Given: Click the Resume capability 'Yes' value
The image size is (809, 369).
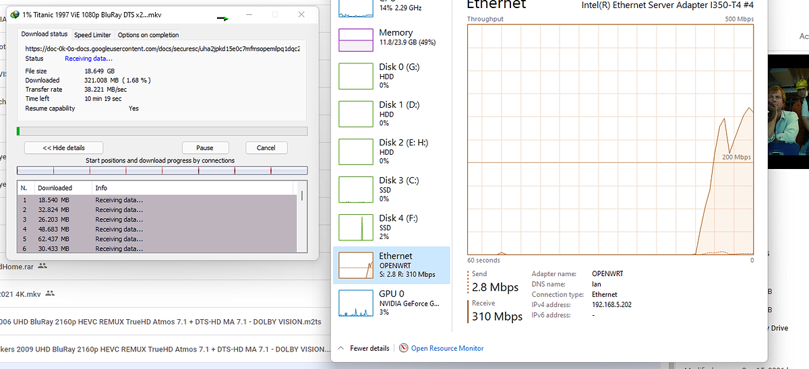Looking at the screenshot, I should point(133,108).
